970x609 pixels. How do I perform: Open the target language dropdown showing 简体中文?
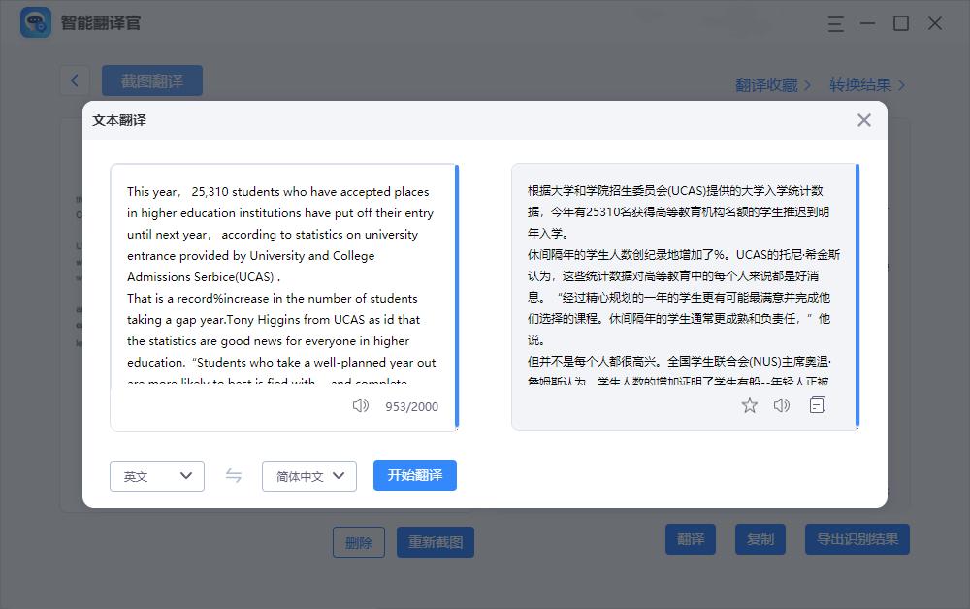tap(308, 475)
